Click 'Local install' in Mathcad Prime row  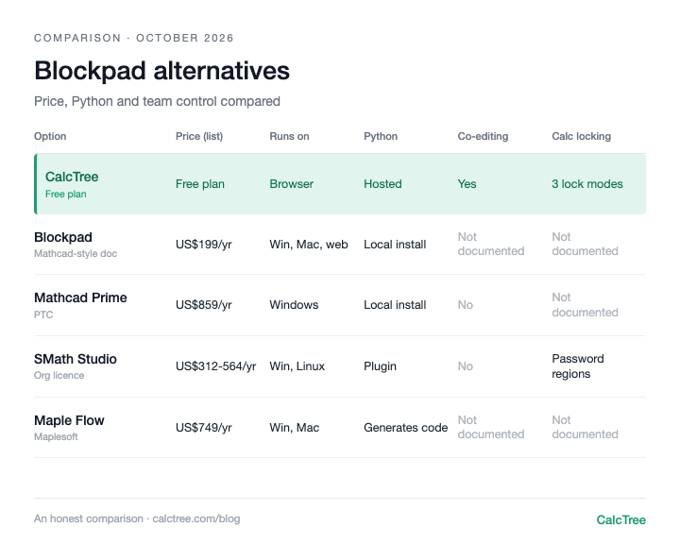[x=395, y=305]
